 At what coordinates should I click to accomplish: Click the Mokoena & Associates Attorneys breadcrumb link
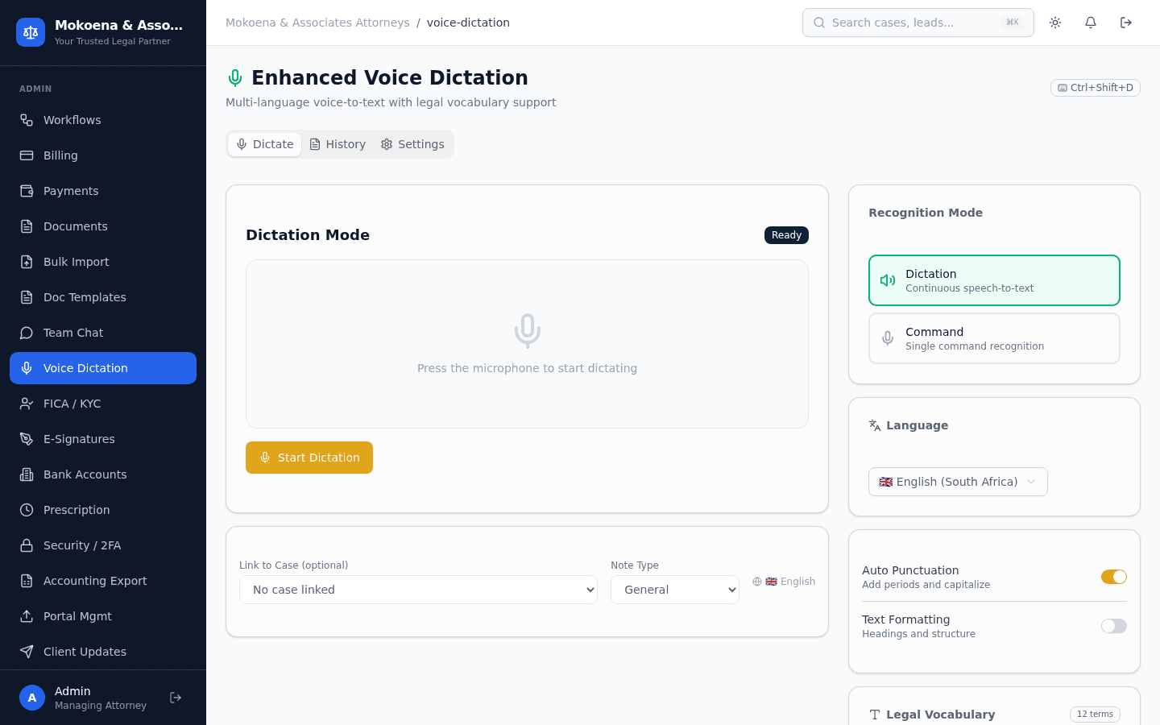(x=317, y=23)
